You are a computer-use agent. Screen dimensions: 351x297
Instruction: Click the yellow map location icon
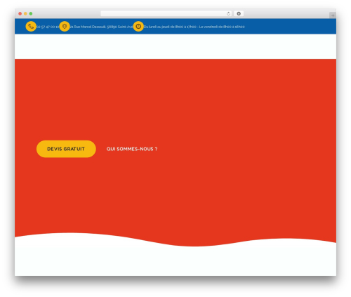coord(65,26)
